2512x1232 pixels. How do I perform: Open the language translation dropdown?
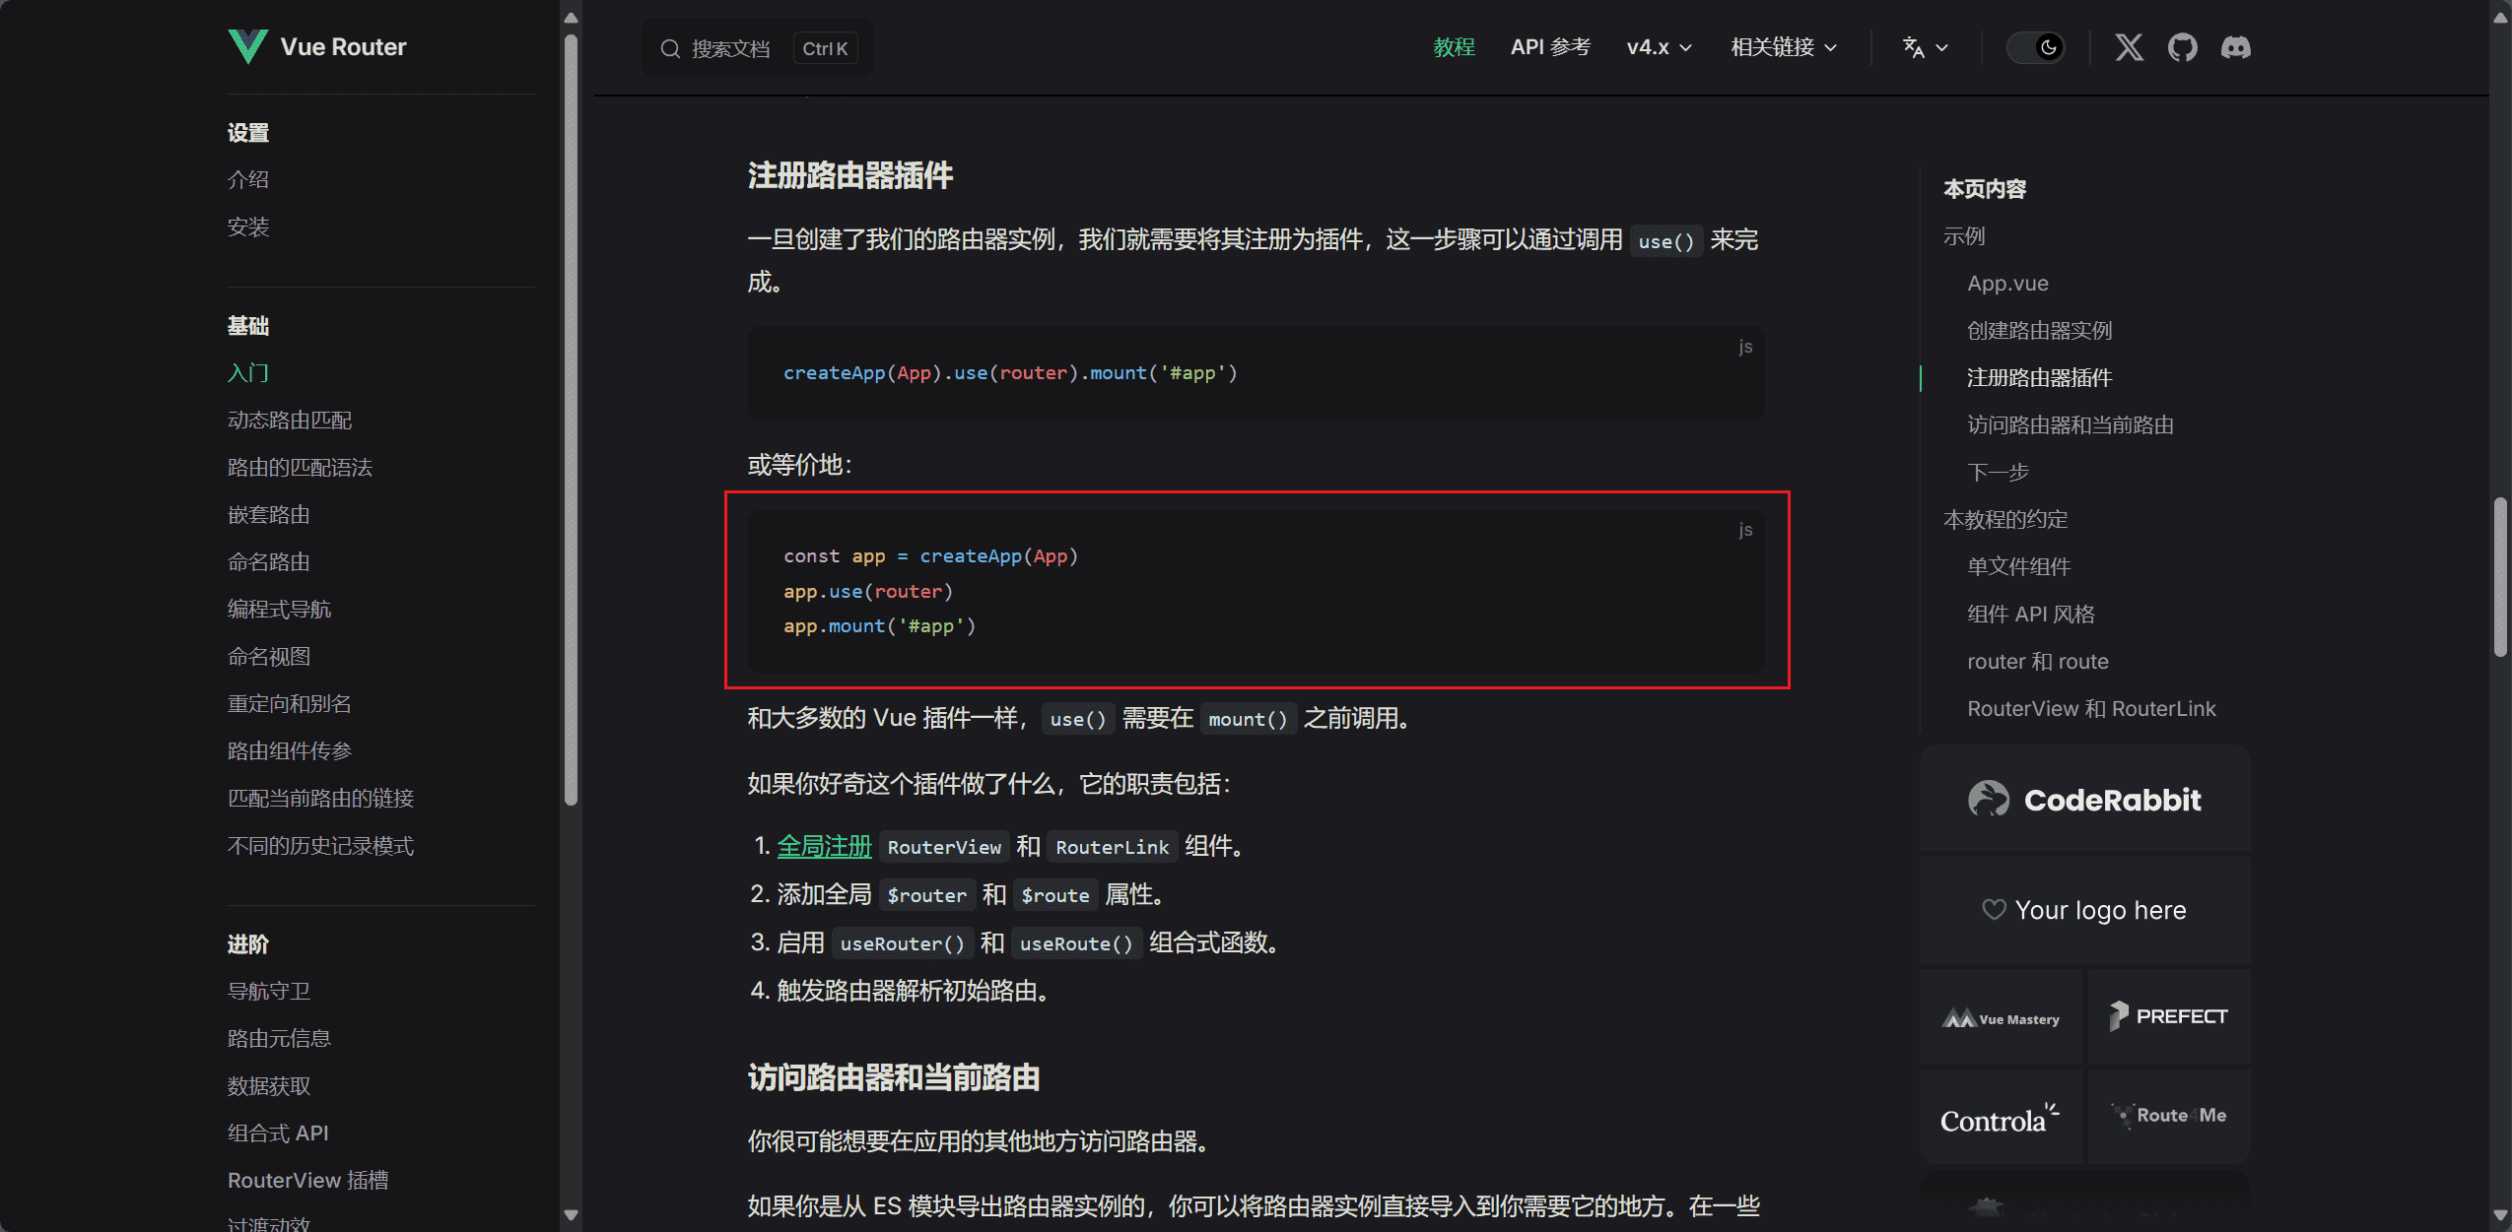tap(1925, 47)
